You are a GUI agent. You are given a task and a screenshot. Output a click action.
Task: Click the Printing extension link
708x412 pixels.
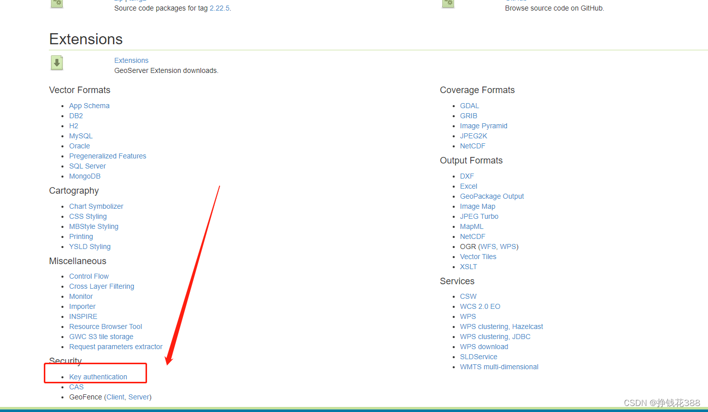tap(81, 236)
